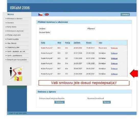The image size is (140, 119).
Task: Click the KaM logo in the sidebar
Action: [x=16, y=74]
